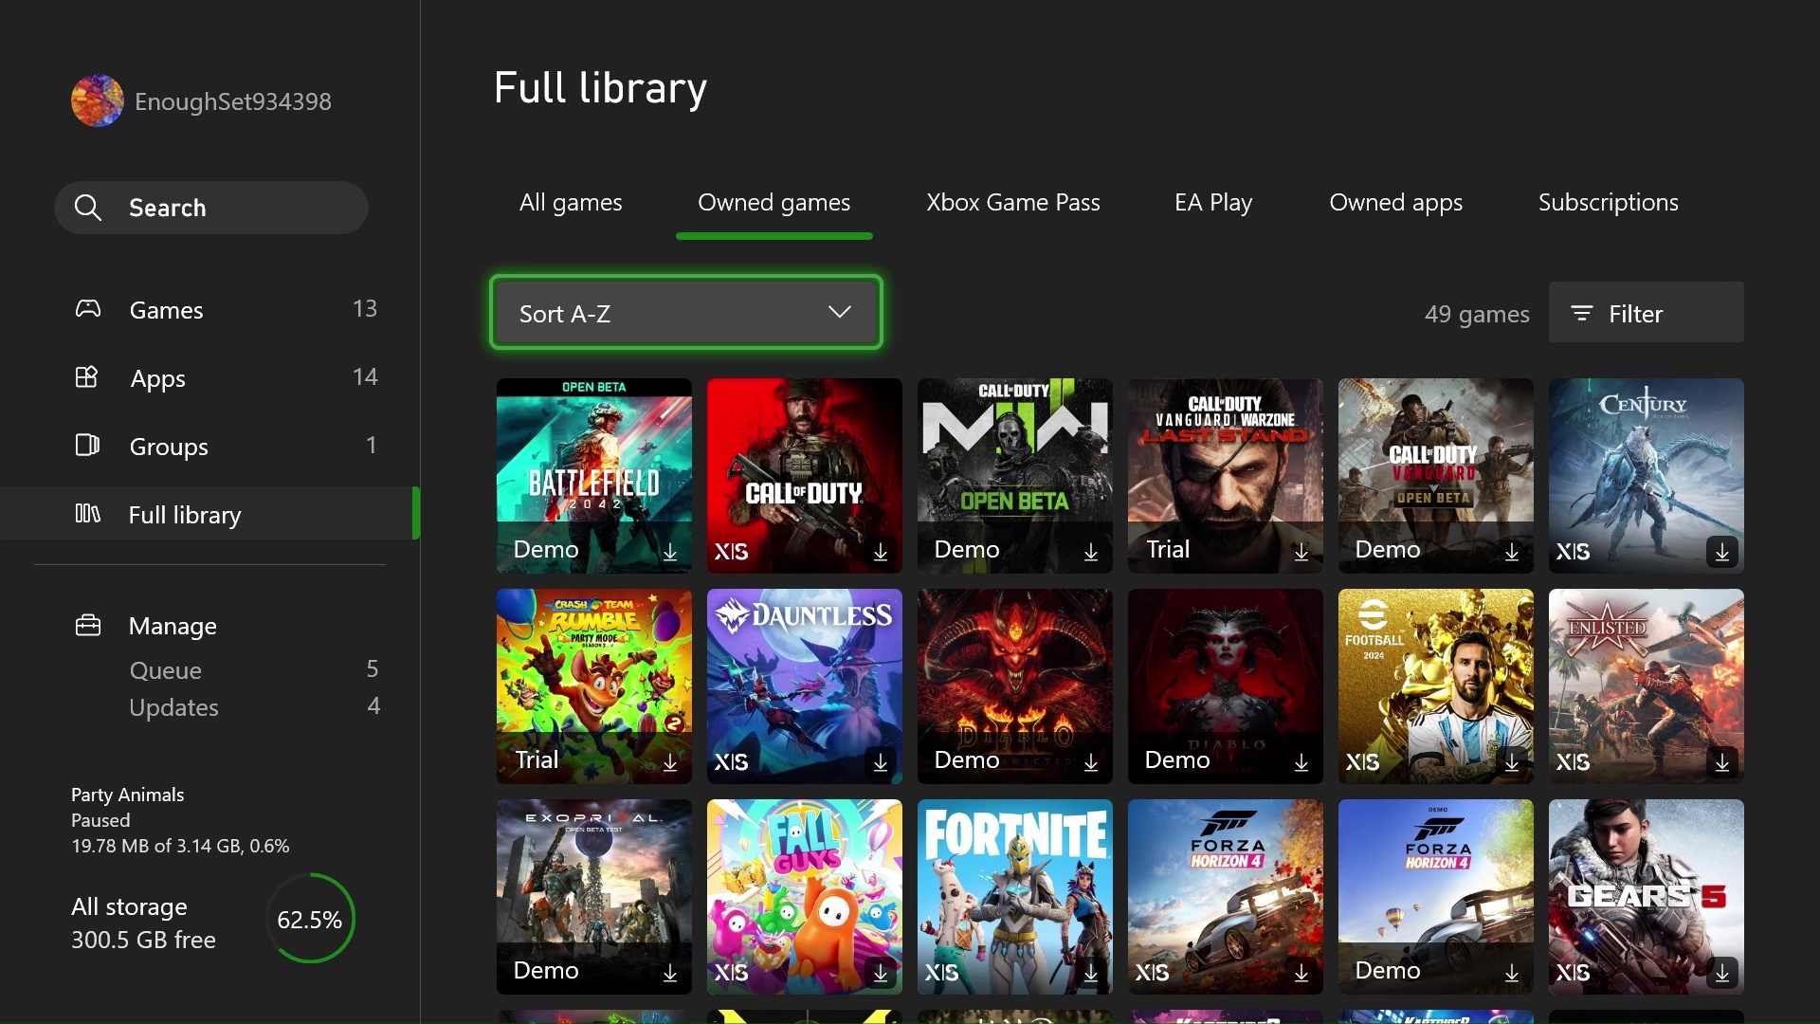Open the Apps section in sidebar
1820x1024 pixels.
point(209,377)
